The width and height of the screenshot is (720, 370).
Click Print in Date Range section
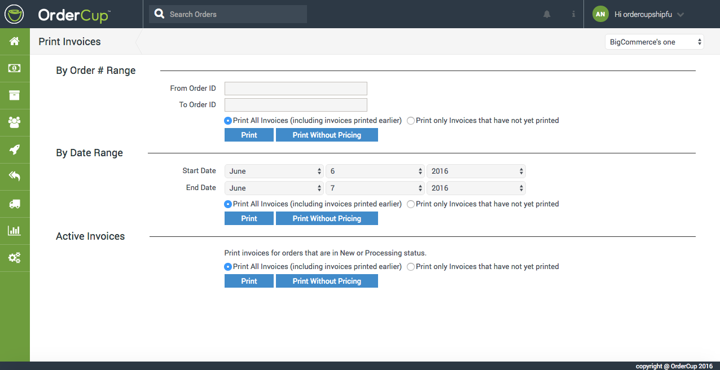pyautogui.click(x=249, y=218)
